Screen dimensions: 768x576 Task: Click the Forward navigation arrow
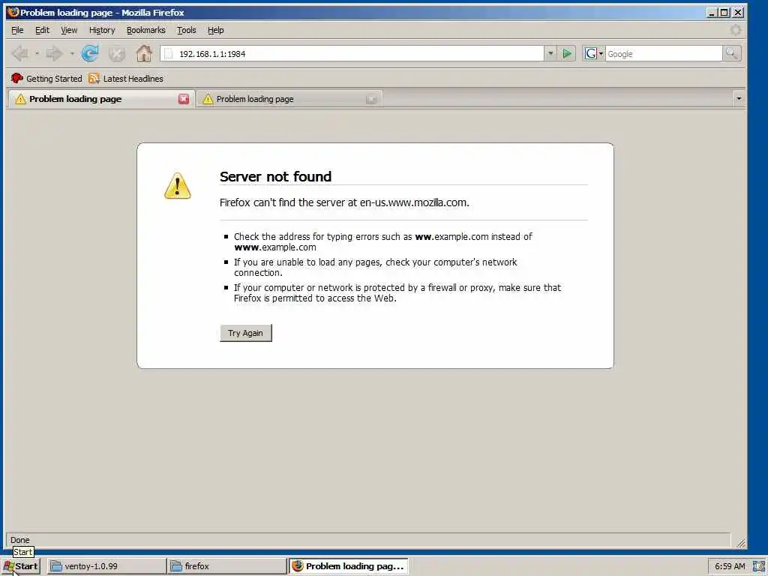pyautogui.click(x=54, y=53)
